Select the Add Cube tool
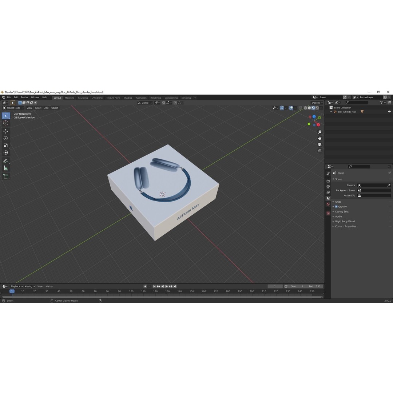The width and height of the screenshot is (393, 393). (x=6, y=176)
